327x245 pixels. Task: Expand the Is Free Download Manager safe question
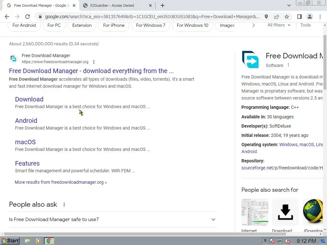[113, 219]
